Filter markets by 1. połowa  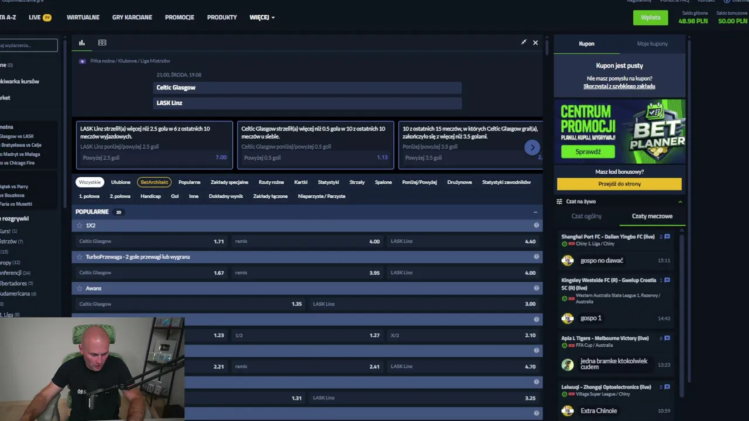tap(89, 196)
